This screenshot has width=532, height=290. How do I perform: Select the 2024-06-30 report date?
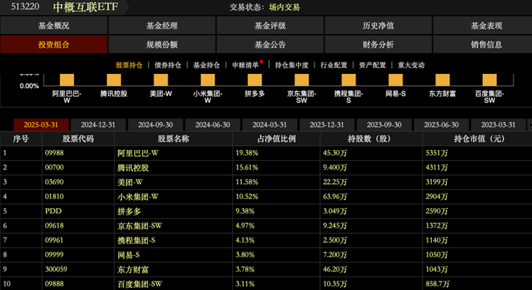click(213, 125)
